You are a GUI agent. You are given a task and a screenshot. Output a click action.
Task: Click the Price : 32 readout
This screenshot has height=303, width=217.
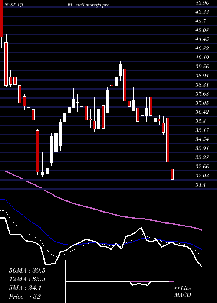click(25, 297)
